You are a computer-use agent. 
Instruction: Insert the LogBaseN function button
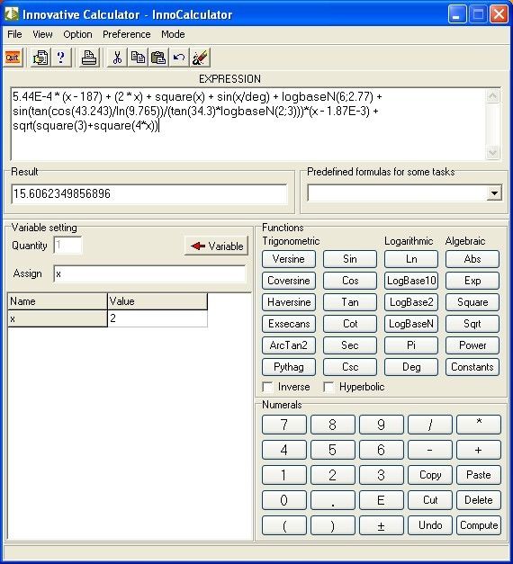coord(411,324)
